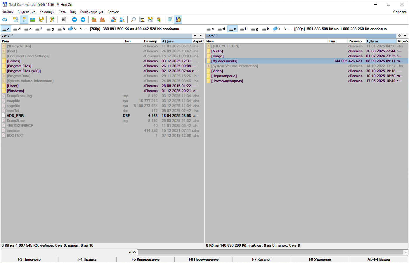Switch left panel to drive g
This screenshot has width=409, height=263.
tap(50, 29)
